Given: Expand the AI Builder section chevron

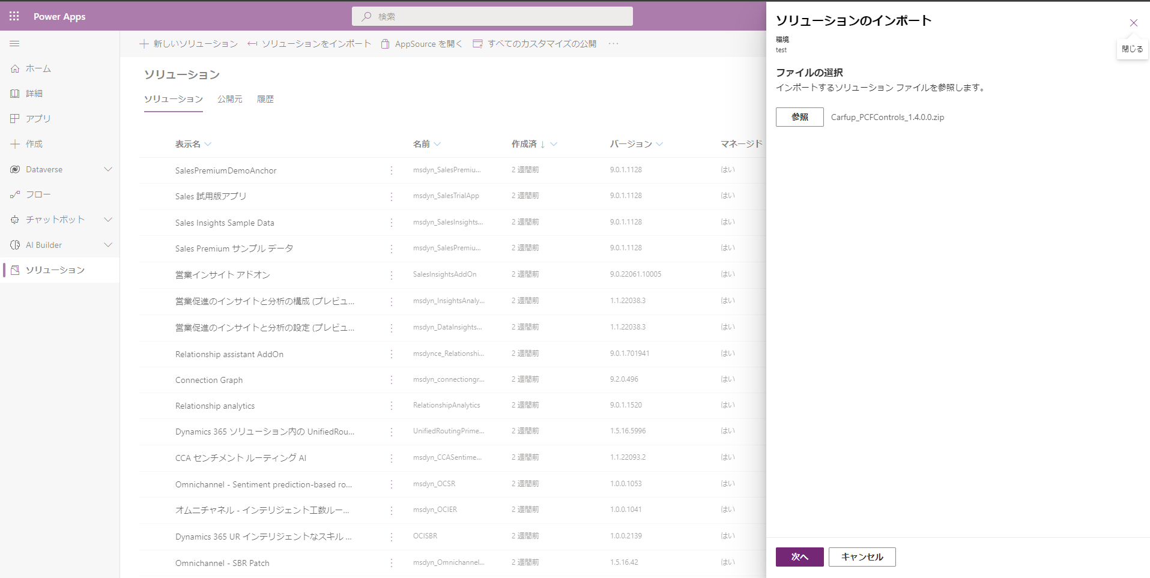Looking at the screenshot, I should click(x=108, y=244).
